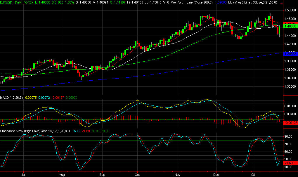This screenshot has width=298, height=177.
Task: Click the cyan 25.42 stochastic value
Action: [76, 131]
